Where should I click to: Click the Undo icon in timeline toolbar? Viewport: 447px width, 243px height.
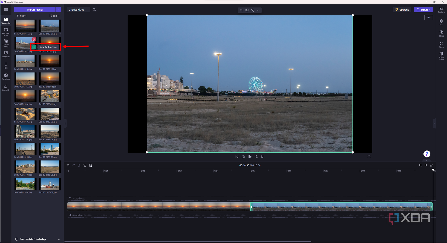coord(68,165)
